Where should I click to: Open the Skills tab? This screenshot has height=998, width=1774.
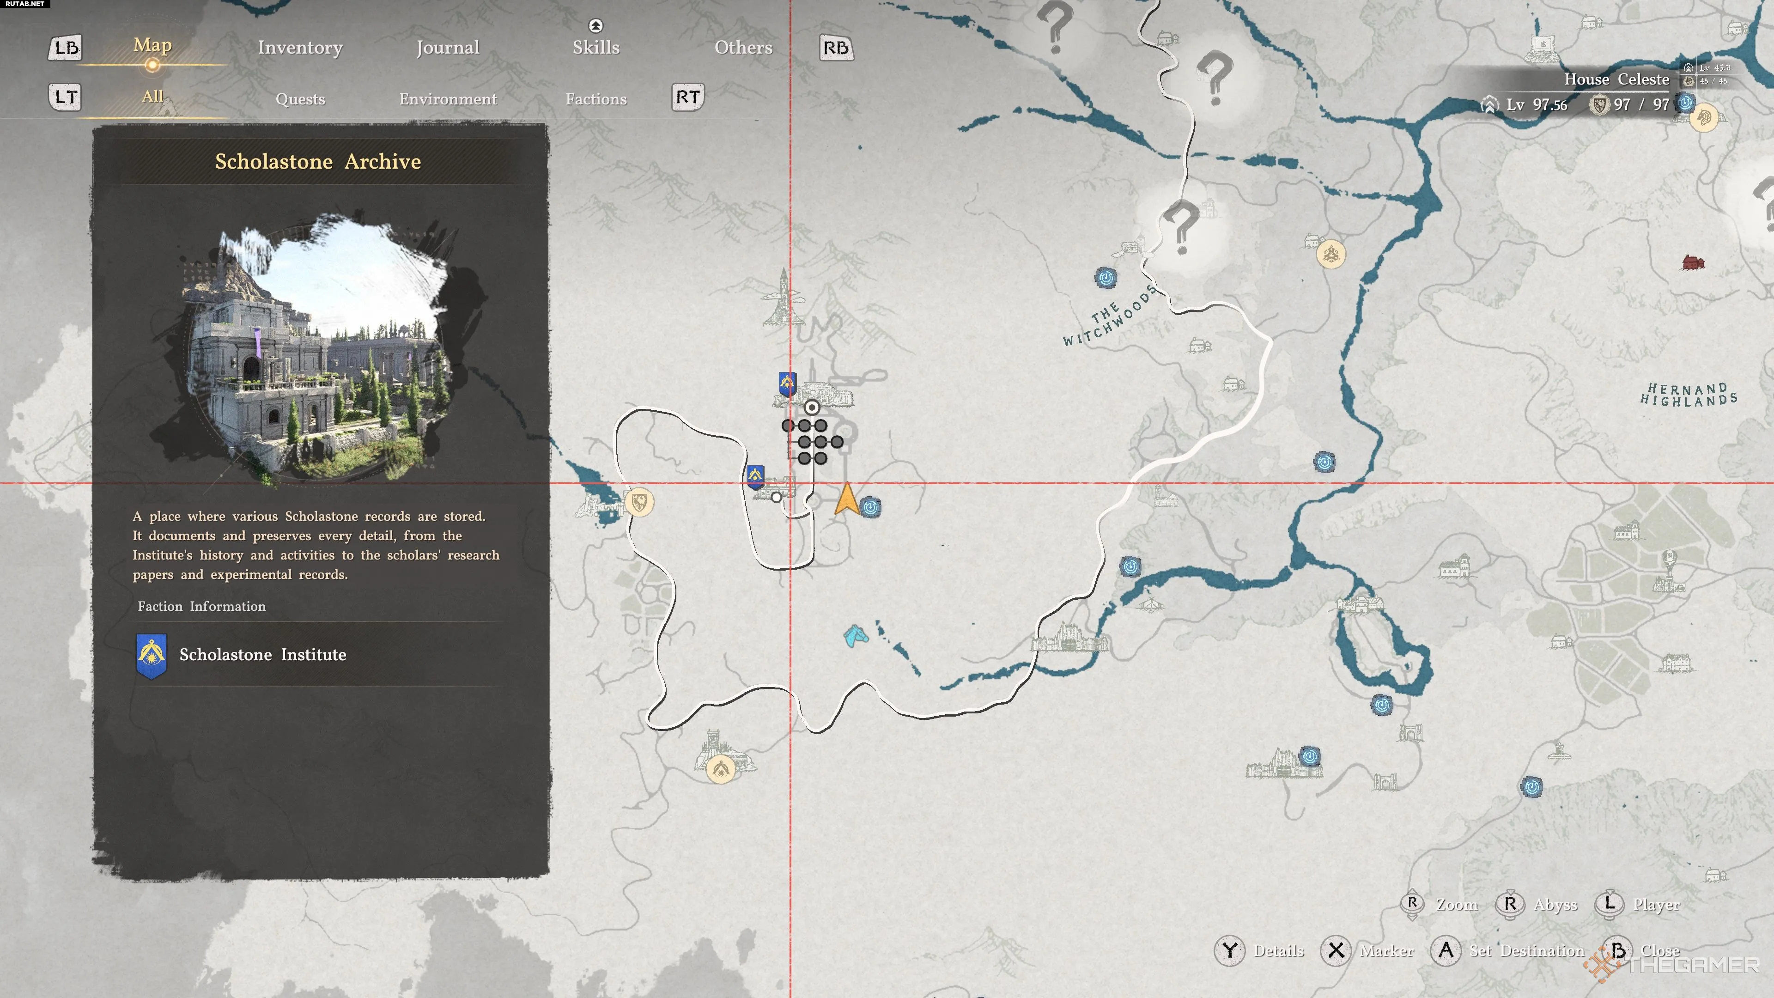595,47
